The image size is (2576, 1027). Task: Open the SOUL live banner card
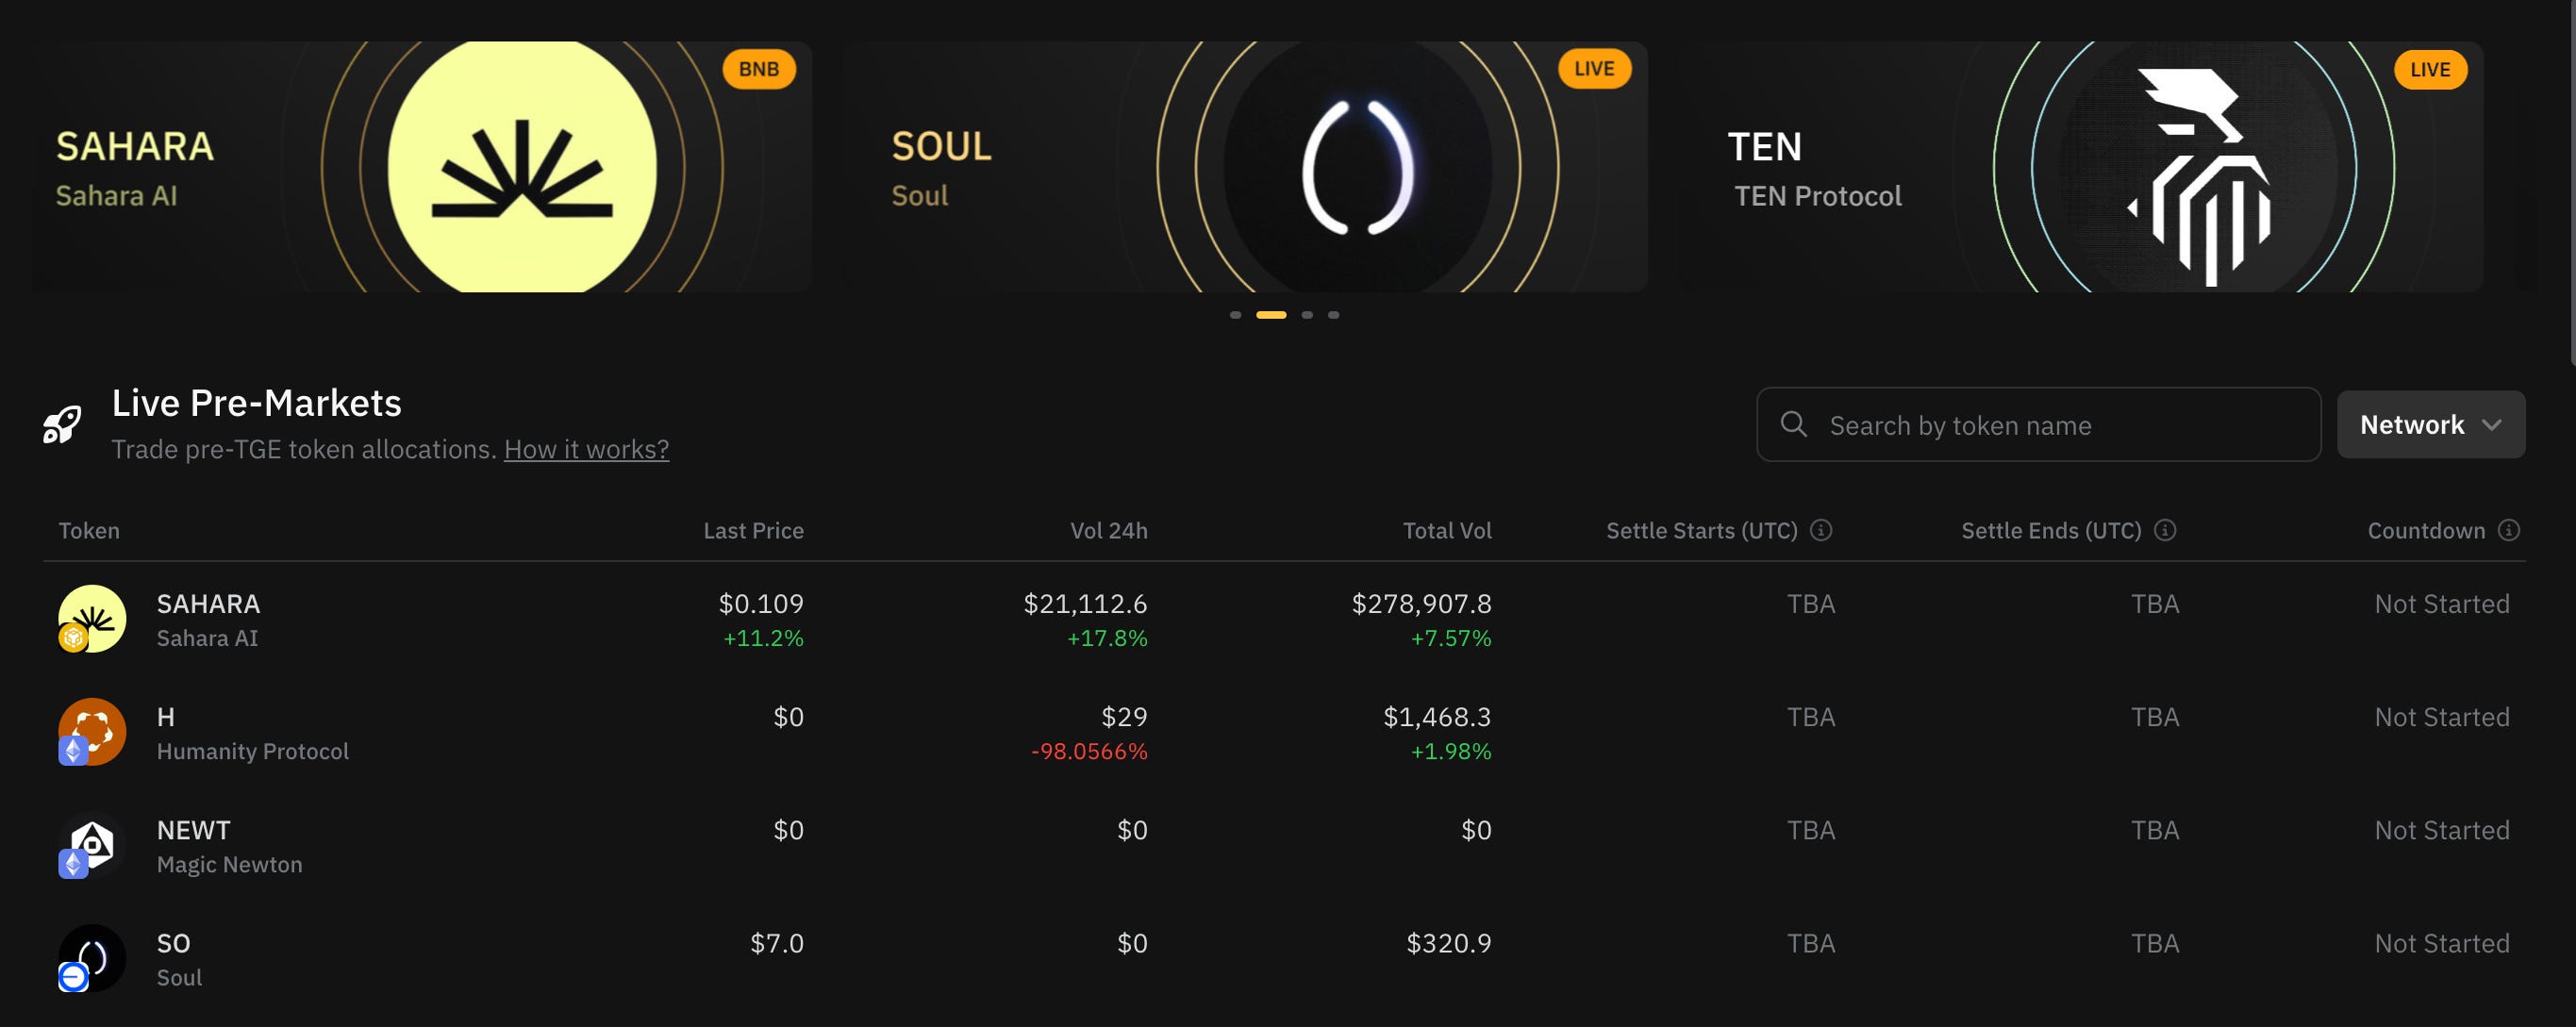1245,167
